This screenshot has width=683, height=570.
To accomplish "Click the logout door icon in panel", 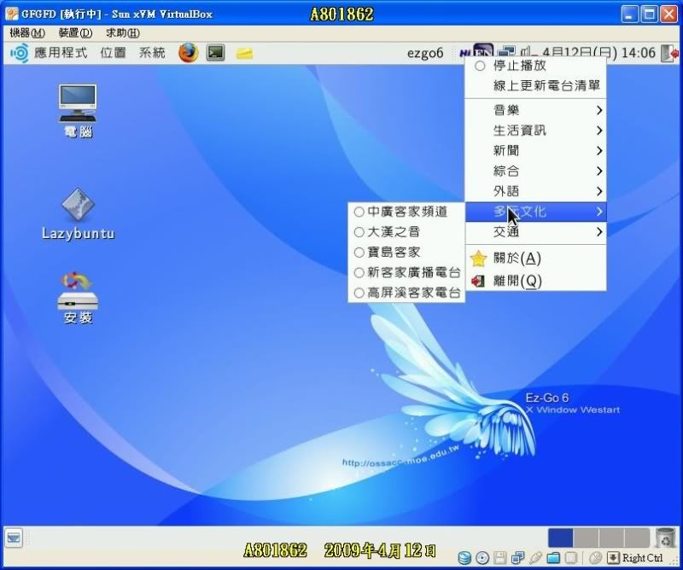I will [x=670, y=53].
